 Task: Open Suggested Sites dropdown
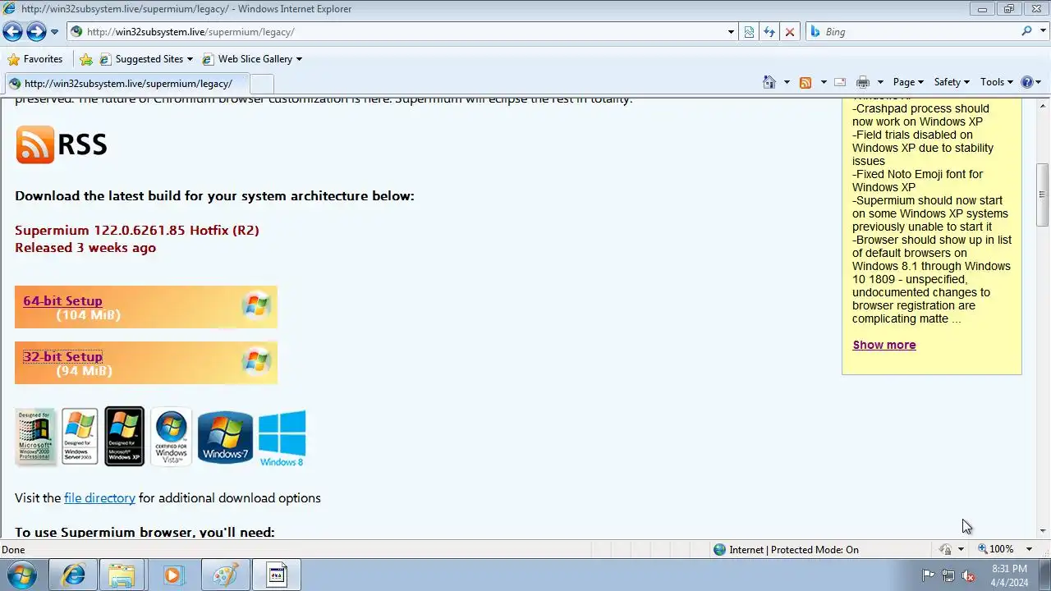click(146, 59)
